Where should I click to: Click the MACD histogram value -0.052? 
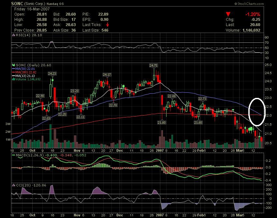pyautogui.click(x=80, y=155)
